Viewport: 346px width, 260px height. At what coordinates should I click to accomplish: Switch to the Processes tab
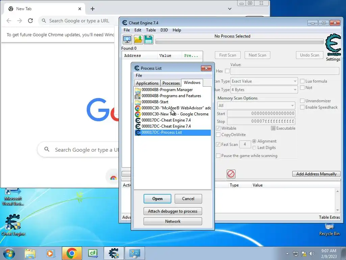(x=171, y=83)
